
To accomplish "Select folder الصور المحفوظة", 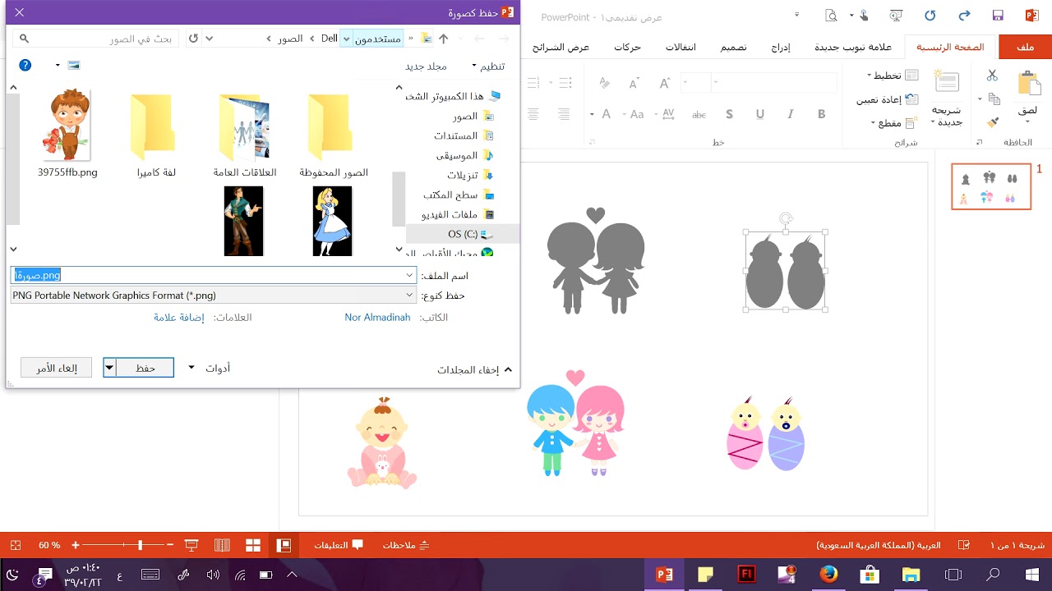I will [334, 134].
